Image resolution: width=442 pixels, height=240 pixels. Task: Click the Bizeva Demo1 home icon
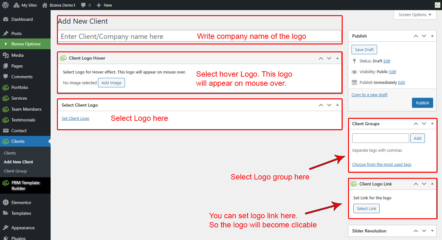click(45, 5)
